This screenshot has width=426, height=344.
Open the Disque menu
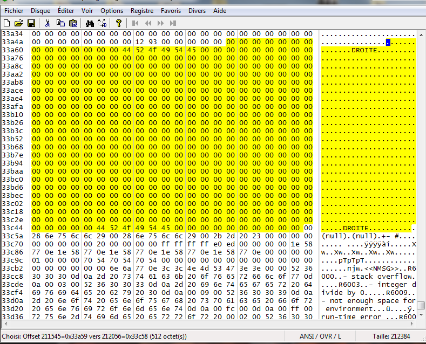(x=40, y=11)
